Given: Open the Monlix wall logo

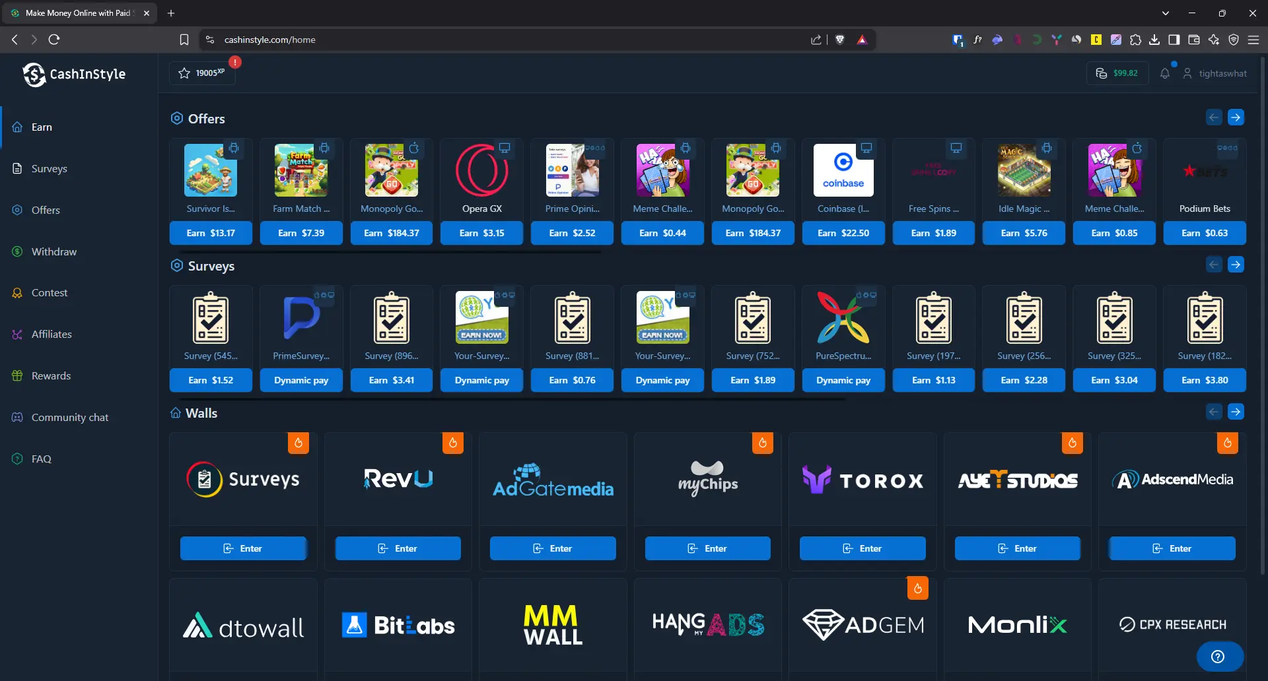Looking at the screenshot, I should 1018,625.
